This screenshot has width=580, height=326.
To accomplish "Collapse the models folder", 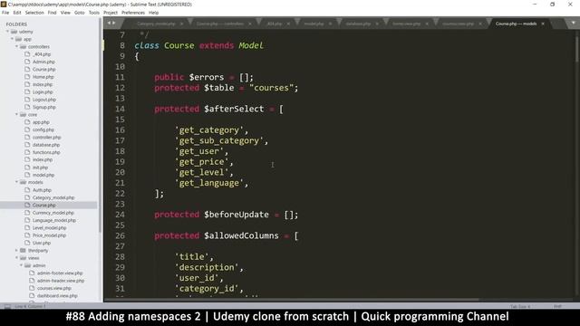I will point(16,182).
